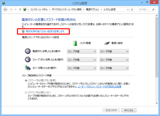This screenshot has height=116, width=160.
Task: Open lid close plugged-in action dropdown
Action: (x=114, y=68)
